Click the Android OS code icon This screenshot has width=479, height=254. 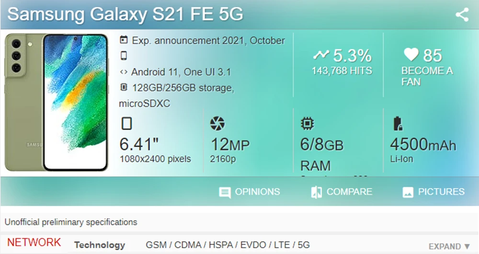click(x=124, y=72)
